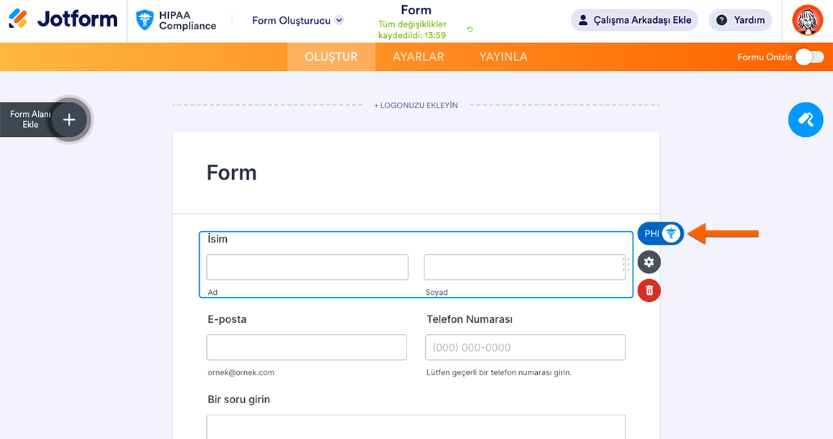Click the PHI protection badge on İsim field

(x=659, y=233)
